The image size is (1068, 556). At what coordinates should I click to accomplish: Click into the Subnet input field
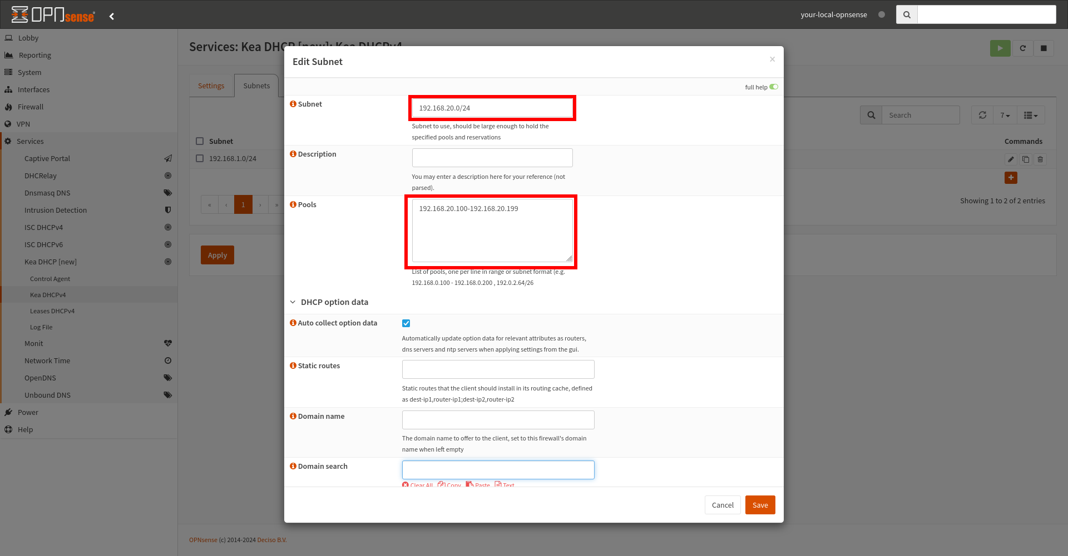pos(492,108)
